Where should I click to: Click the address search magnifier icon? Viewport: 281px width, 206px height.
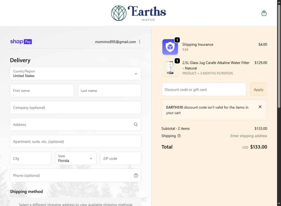click(x=136, y=124)
